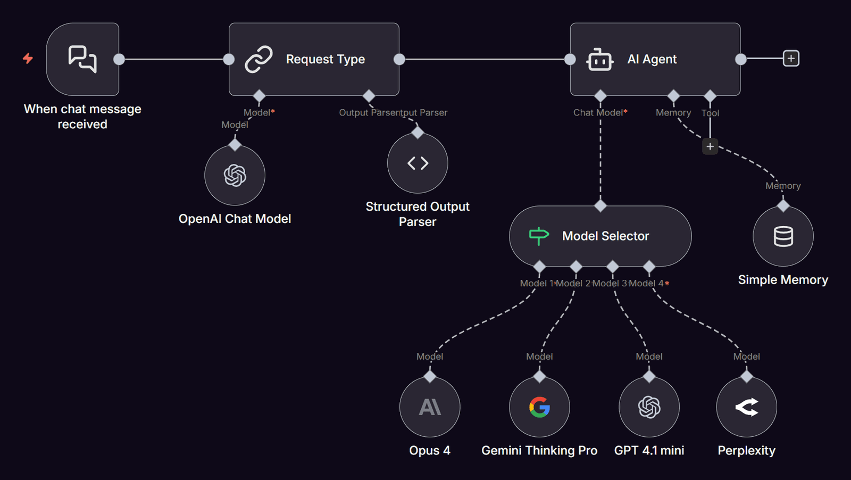Select the Gemini Thinking Pro Google node

click(x=539, y=407)
